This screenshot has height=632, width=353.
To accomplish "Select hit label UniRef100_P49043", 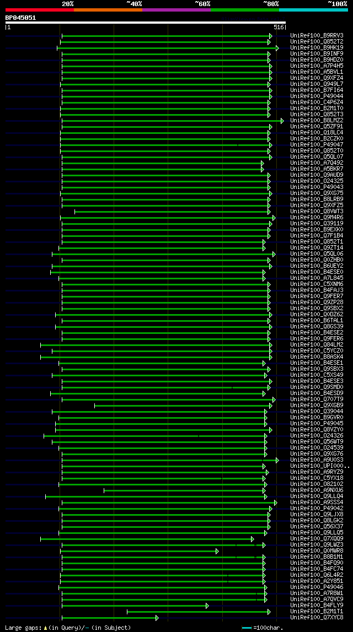I will [x=317, y=187].
